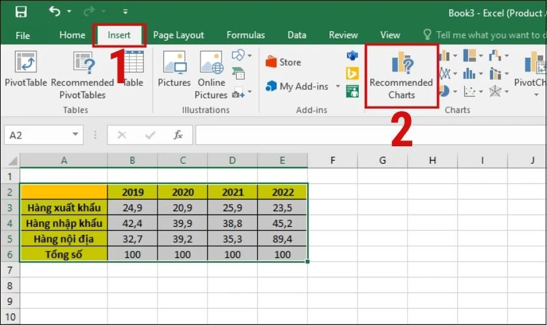Select the View tab
Screen dimensions: 547x325
pyautogui.click(x=390, y=35)
